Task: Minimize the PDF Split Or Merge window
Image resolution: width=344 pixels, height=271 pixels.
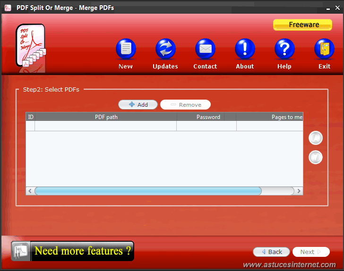Action: coord(328,8)
